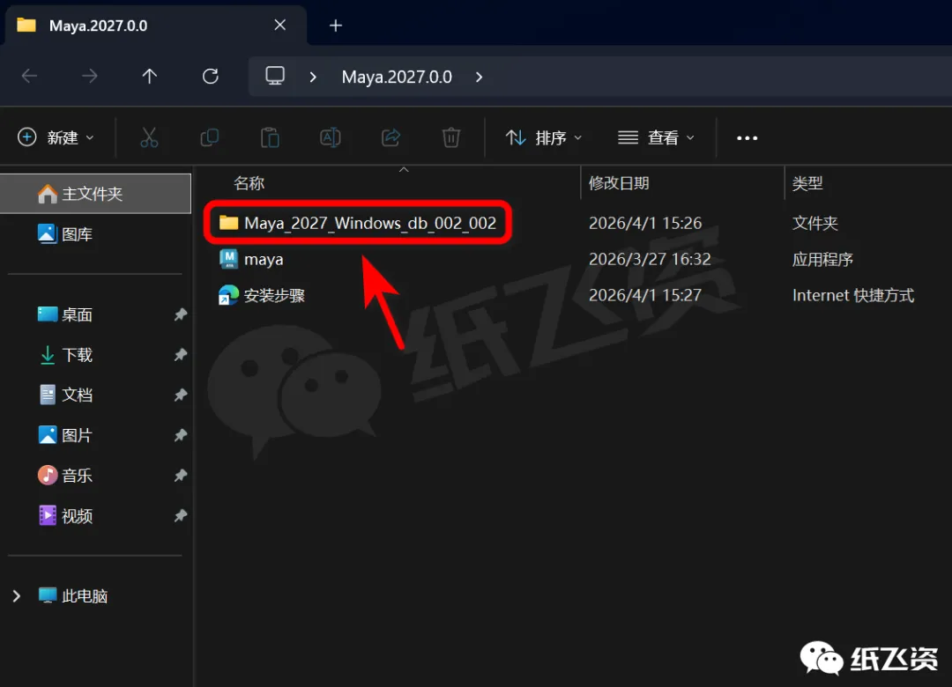
Task: Click the 安装步骤 Edge shortcut icon
Action: [228, 295]
